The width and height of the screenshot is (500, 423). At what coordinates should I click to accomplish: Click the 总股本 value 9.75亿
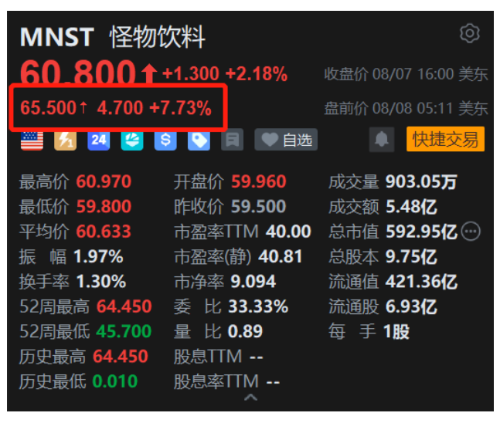tap(411, 256)
